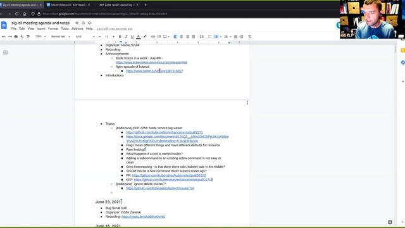The height and width of the screenshot is (228, 405).
Task: Decrease the indent
Action: (235, 37)
